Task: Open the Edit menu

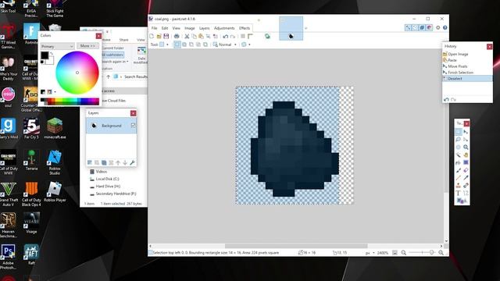Action: [x=165, y=28]
